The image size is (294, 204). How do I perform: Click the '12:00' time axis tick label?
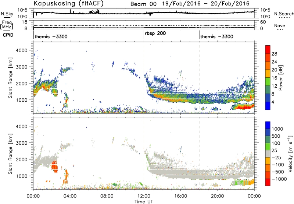click(x=144, y=196)
